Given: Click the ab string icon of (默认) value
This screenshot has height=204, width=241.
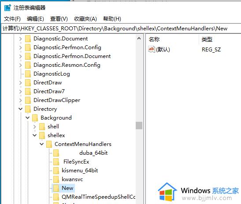Looking at the screenshot, I should [x=152, y=49].
